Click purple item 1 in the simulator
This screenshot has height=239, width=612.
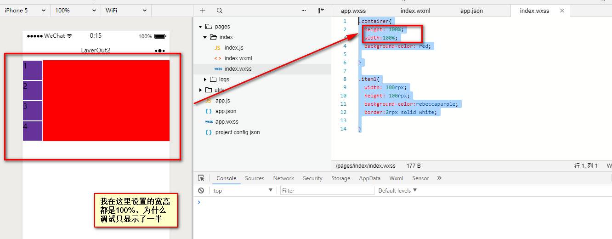(x=33, y=70)
